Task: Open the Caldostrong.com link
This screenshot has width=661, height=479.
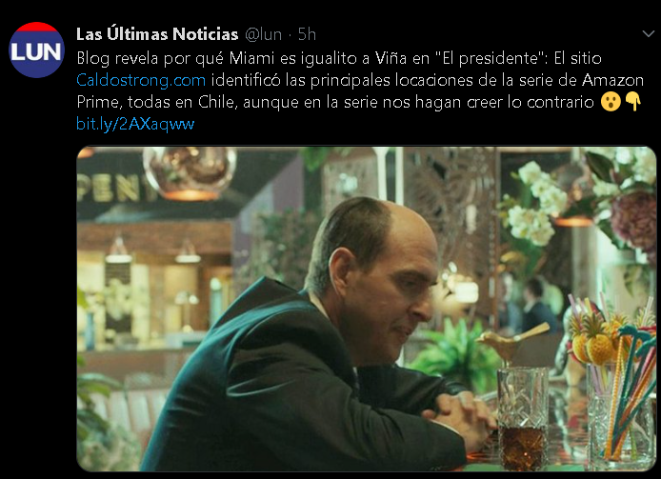Action: coord(141,80)
